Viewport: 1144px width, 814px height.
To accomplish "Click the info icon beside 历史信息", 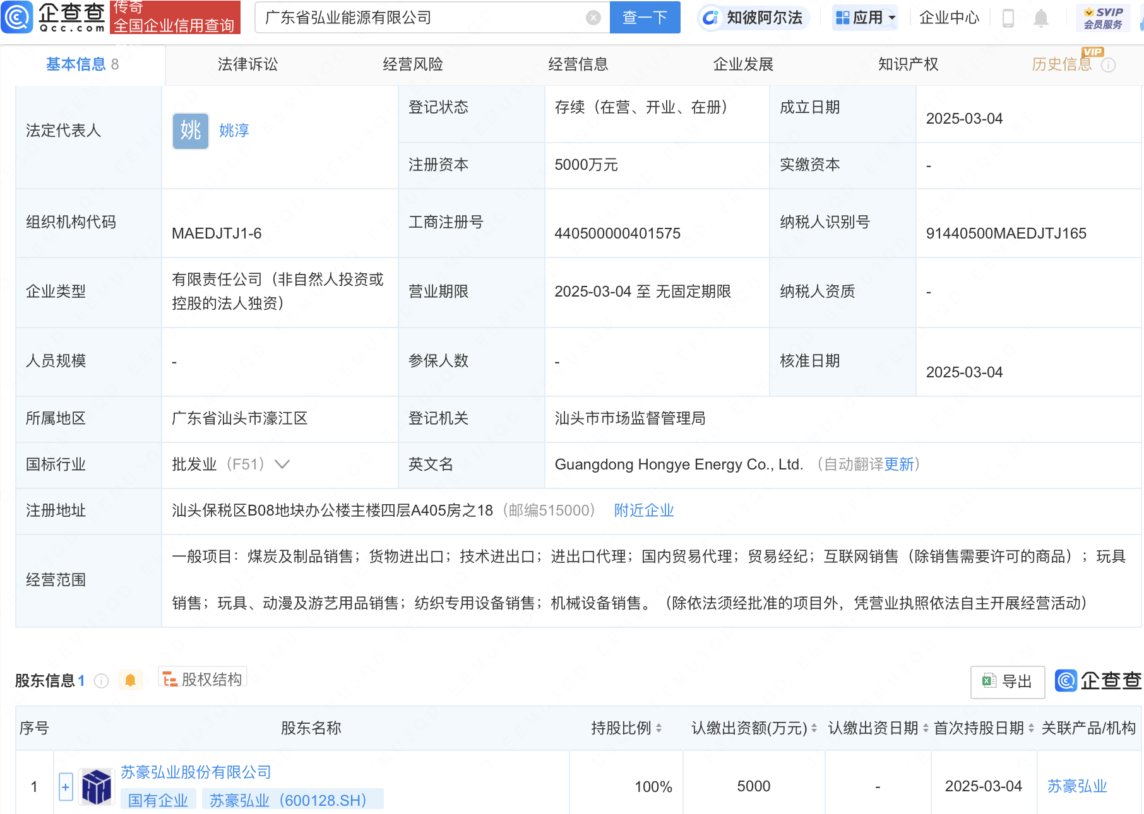I will coord(1109,65).
